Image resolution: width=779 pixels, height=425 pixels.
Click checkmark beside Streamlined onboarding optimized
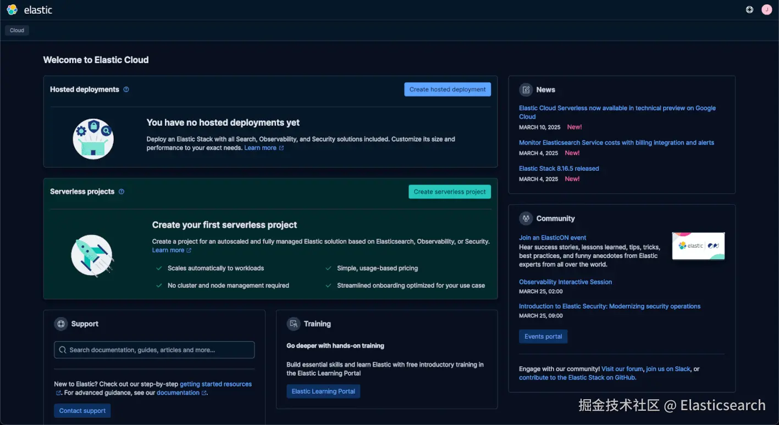(328, 286)
